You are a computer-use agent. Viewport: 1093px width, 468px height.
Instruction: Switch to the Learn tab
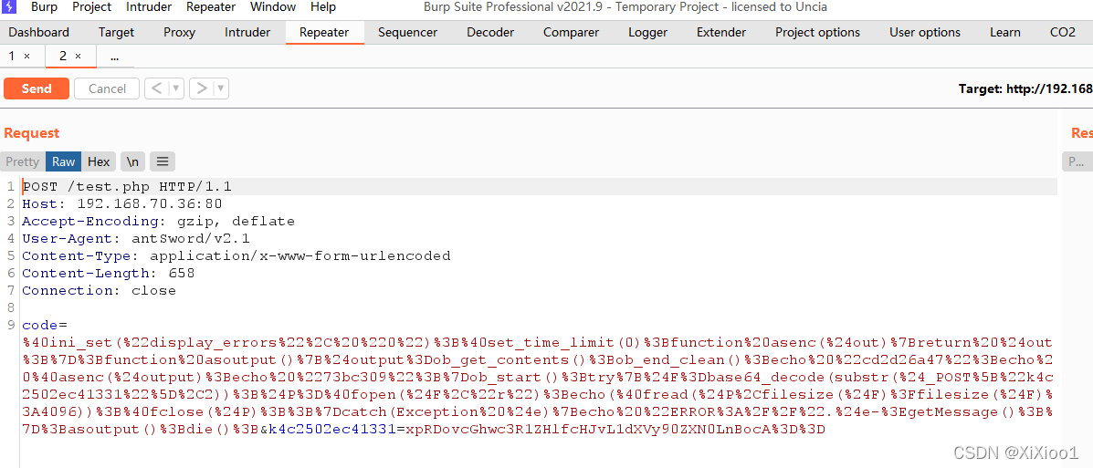(x=1005, y=32)
